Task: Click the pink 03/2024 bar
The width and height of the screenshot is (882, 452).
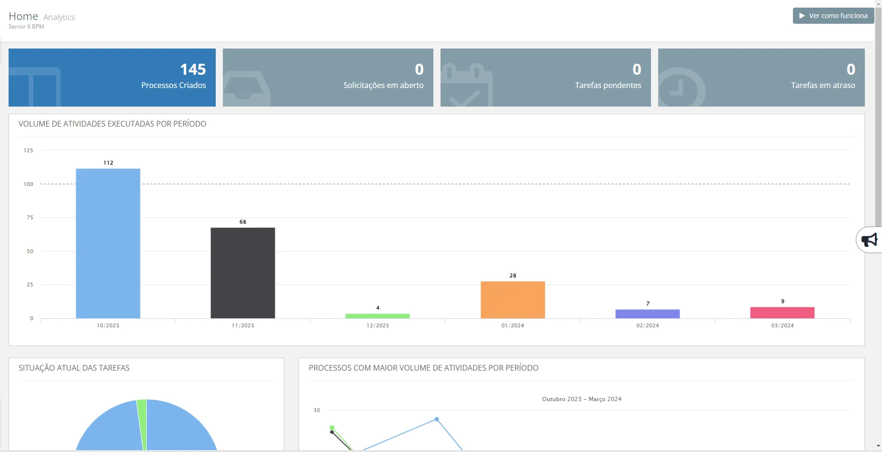Action: point(782,313)
